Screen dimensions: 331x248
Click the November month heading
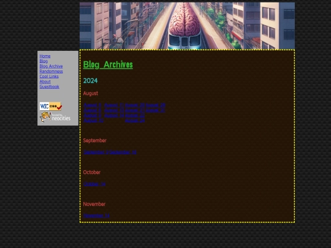(x=94, y=204)
